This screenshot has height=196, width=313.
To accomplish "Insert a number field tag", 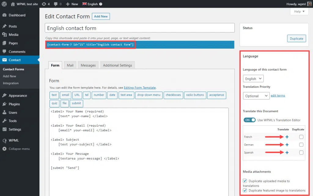I will (x=99, y=95).
